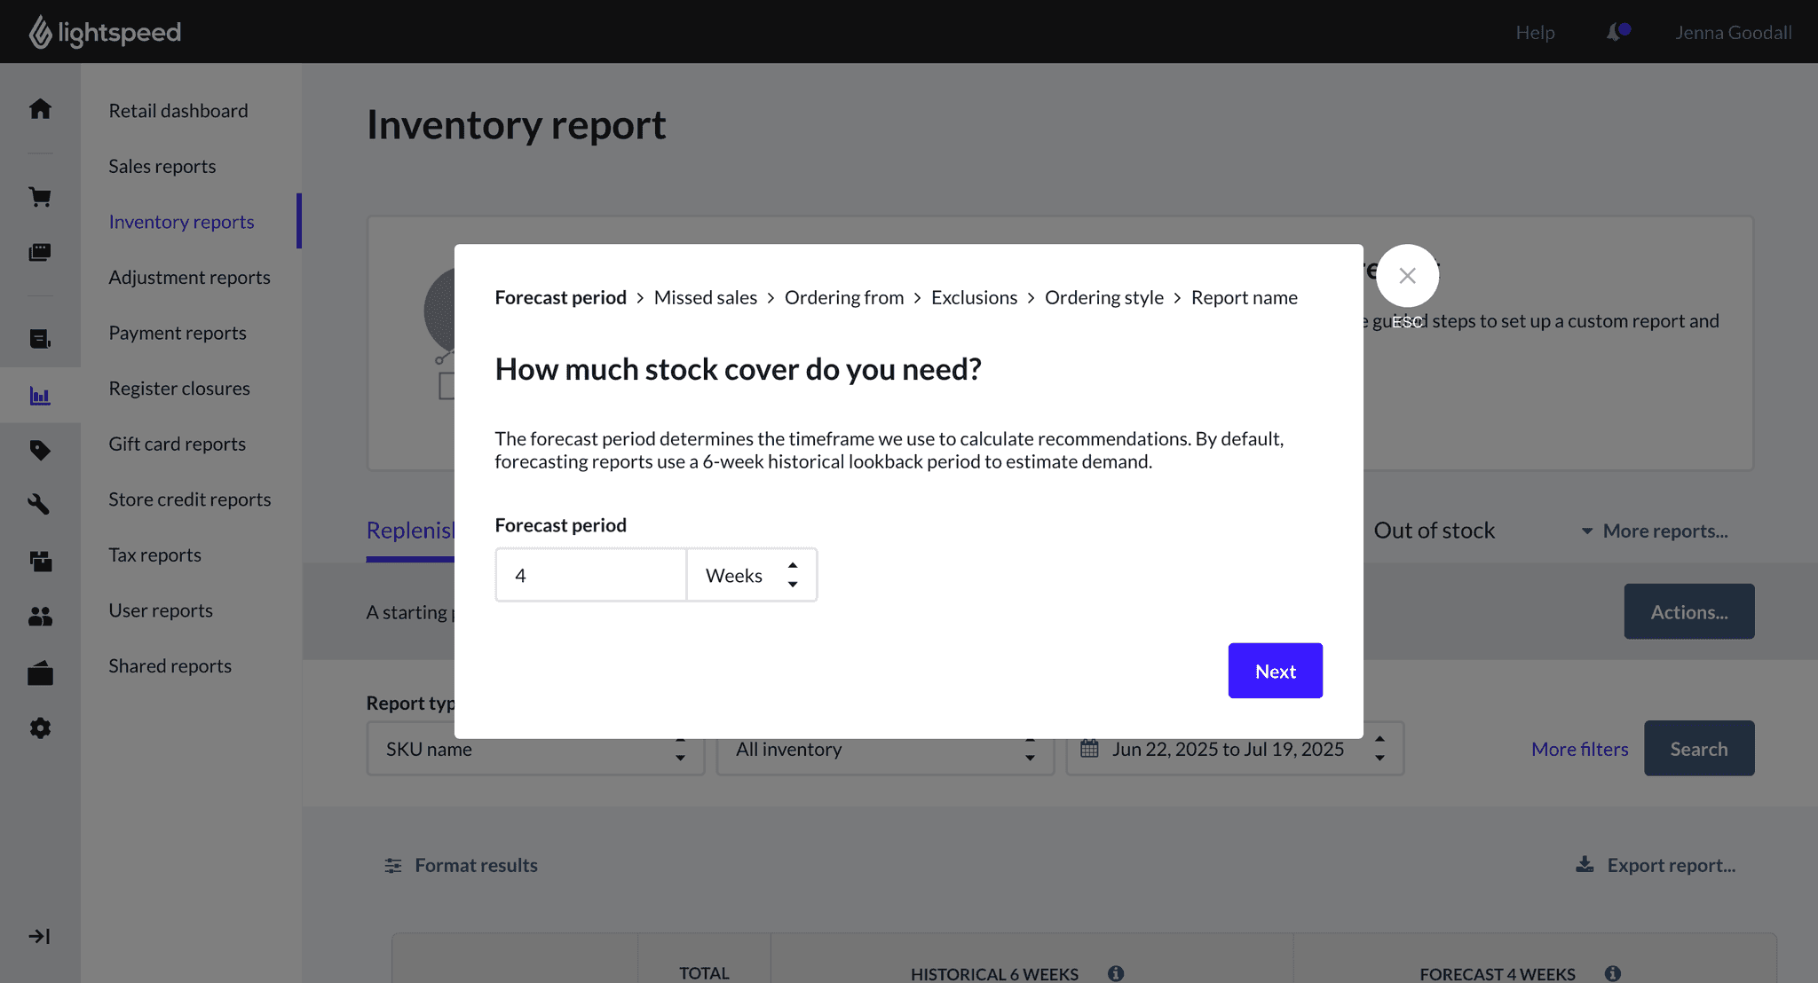1818x983 pixels.
Task: Open the shopping cart sales icon
Action: [x=40, y=197]
